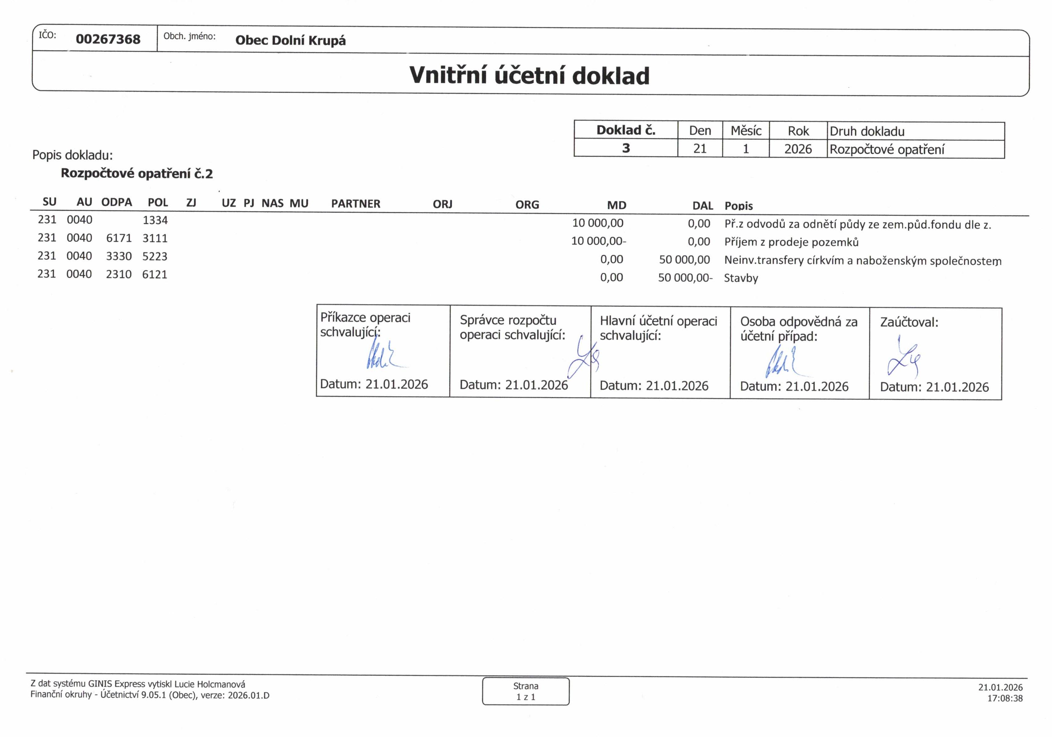Click the 'Vnitřní účetní doklad' title

[529, 76]
